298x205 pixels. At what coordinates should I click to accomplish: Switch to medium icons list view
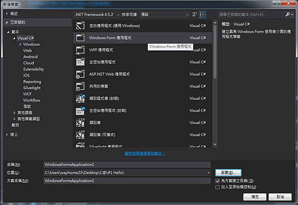tap(203, 14)
